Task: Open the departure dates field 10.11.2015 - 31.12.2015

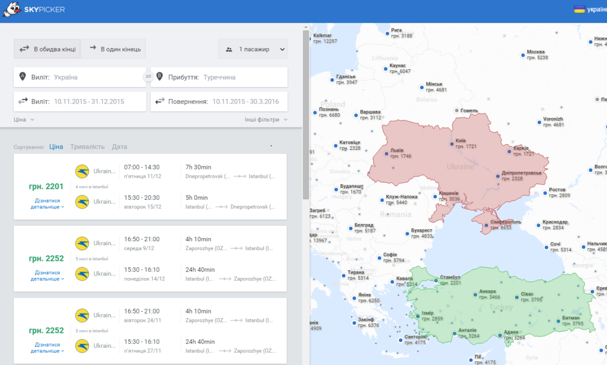Action: point(80,101)
